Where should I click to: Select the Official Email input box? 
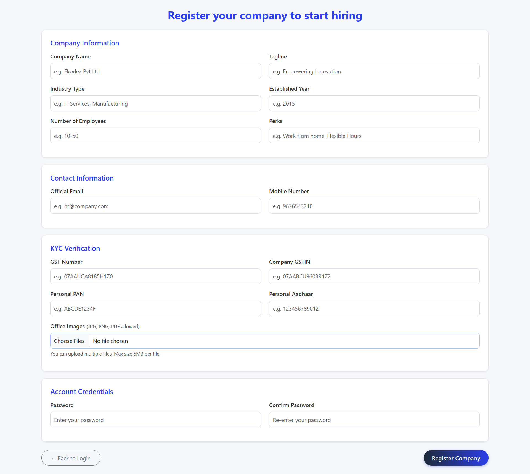(155, 206)
